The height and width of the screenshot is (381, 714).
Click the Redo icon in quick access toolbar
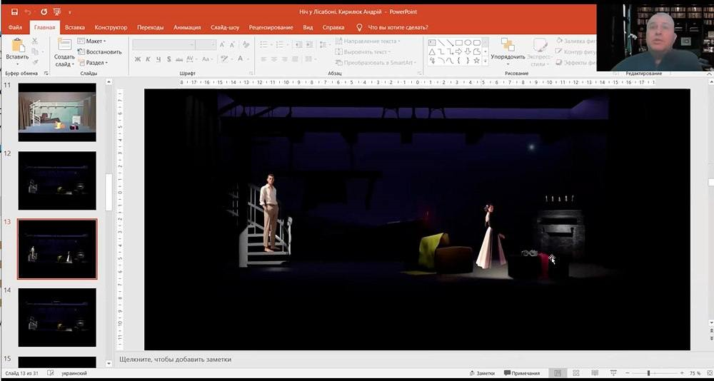pyautogui.click(x=44, y=12)
